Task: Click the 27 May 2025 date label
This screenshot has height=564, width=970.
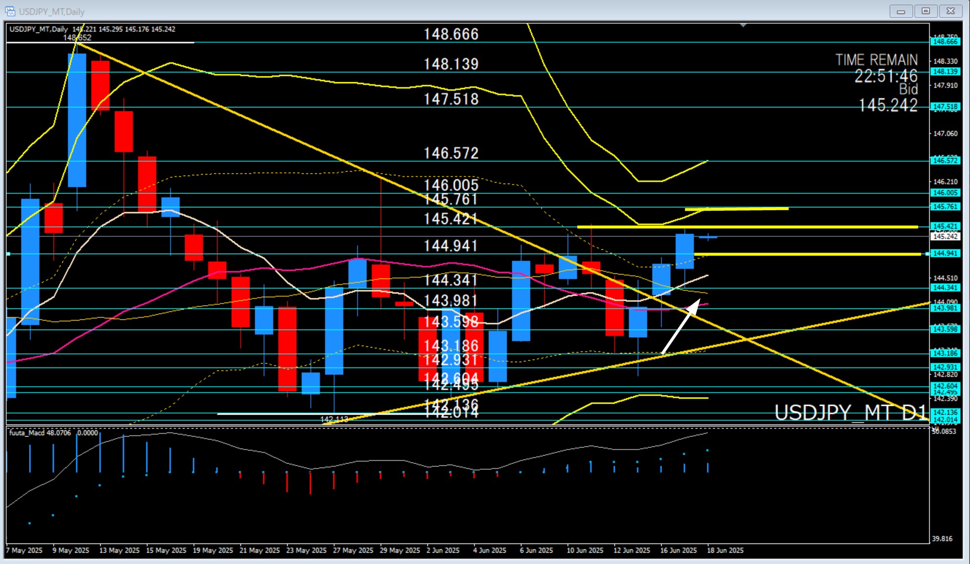Action: 353,550
